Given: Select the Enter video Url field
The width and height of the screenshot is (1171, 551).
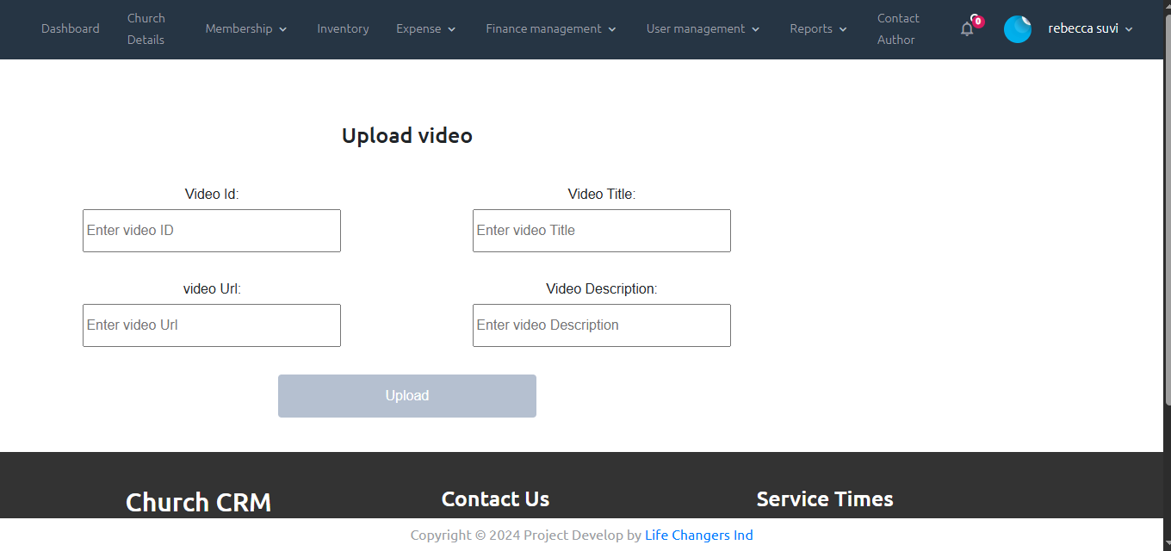Looking at the screenshot, I should click(211, 325).
